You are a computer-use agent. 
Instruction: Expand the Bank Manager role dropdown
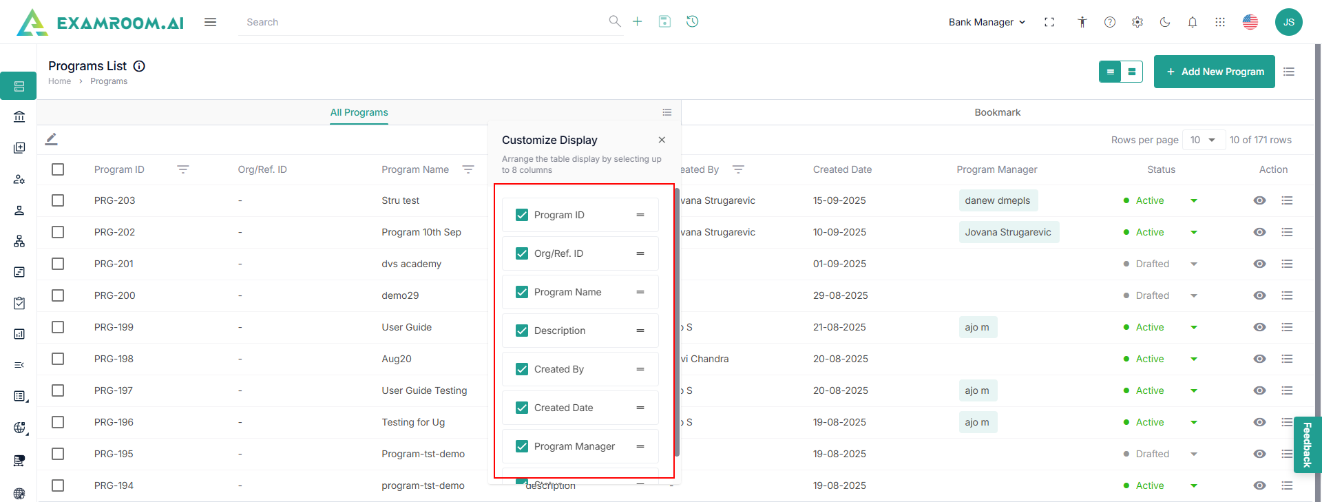click(x=987, y=22)
